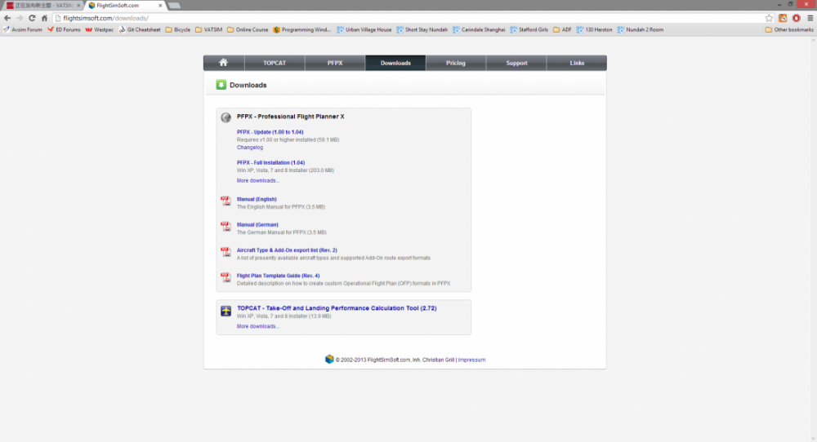The width and height of the screenshot is (817, 442).
Task: Open the Links navigation tab
Action: (x=577, y=63)
